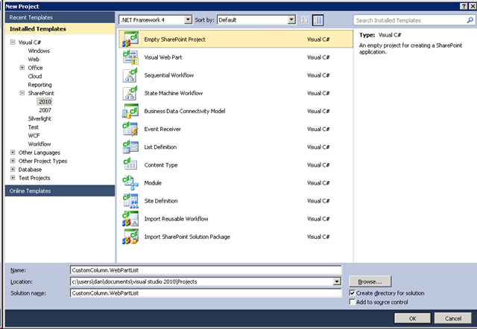The height and width of the screenshot is (329, 477).
Task: Expand the Other Languages tree node
Action: 13,153
